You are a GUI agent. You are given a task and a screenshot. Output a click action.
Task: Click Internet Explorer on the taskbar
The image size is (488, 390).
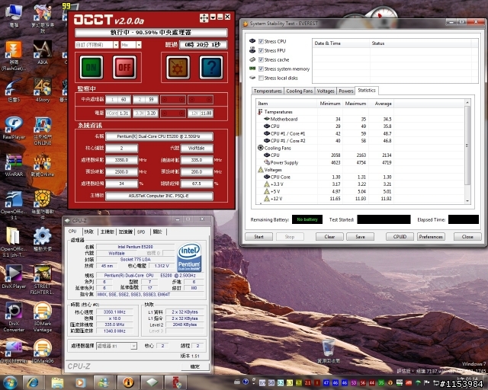(x=34, y=381)
